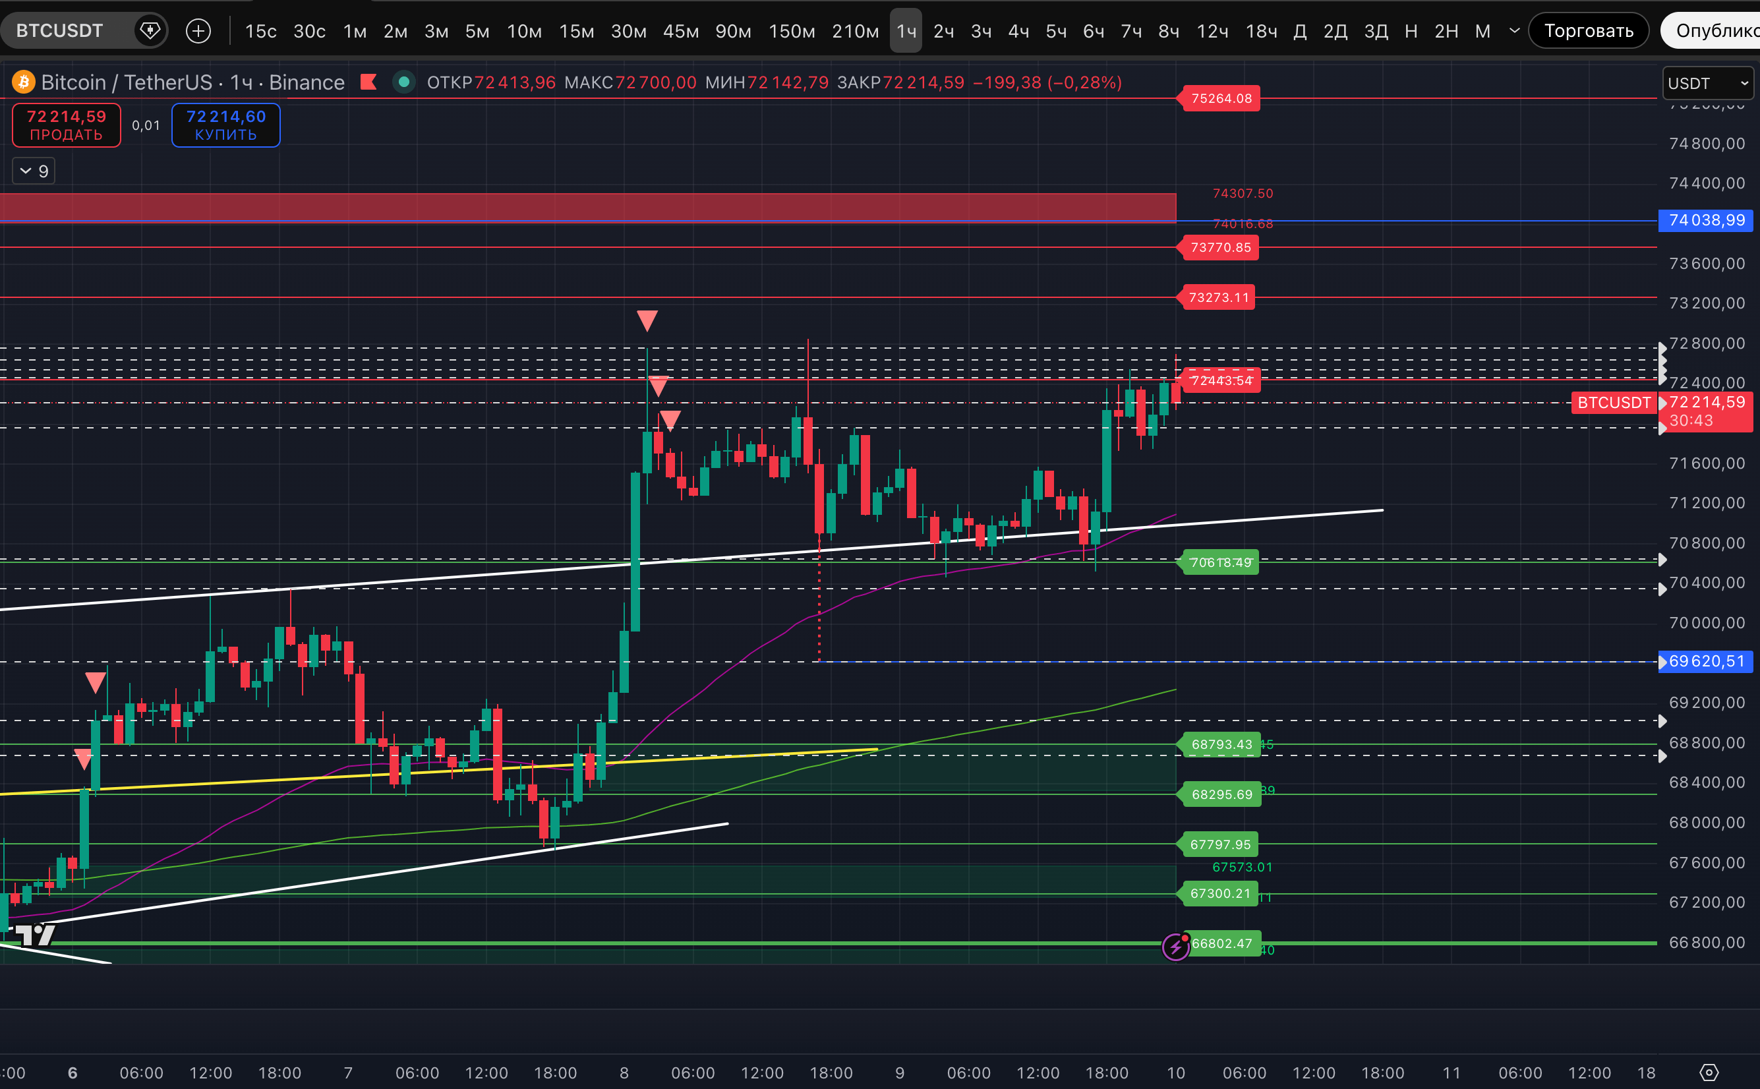Screen dimensions: 1760x1089
Task: Click the blue 74038,99 price label
Action: 1706,220
